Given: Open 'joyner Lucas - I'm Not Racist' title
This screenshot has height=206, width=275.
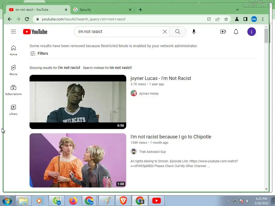Looking at the screenshot, I should 161,78.
